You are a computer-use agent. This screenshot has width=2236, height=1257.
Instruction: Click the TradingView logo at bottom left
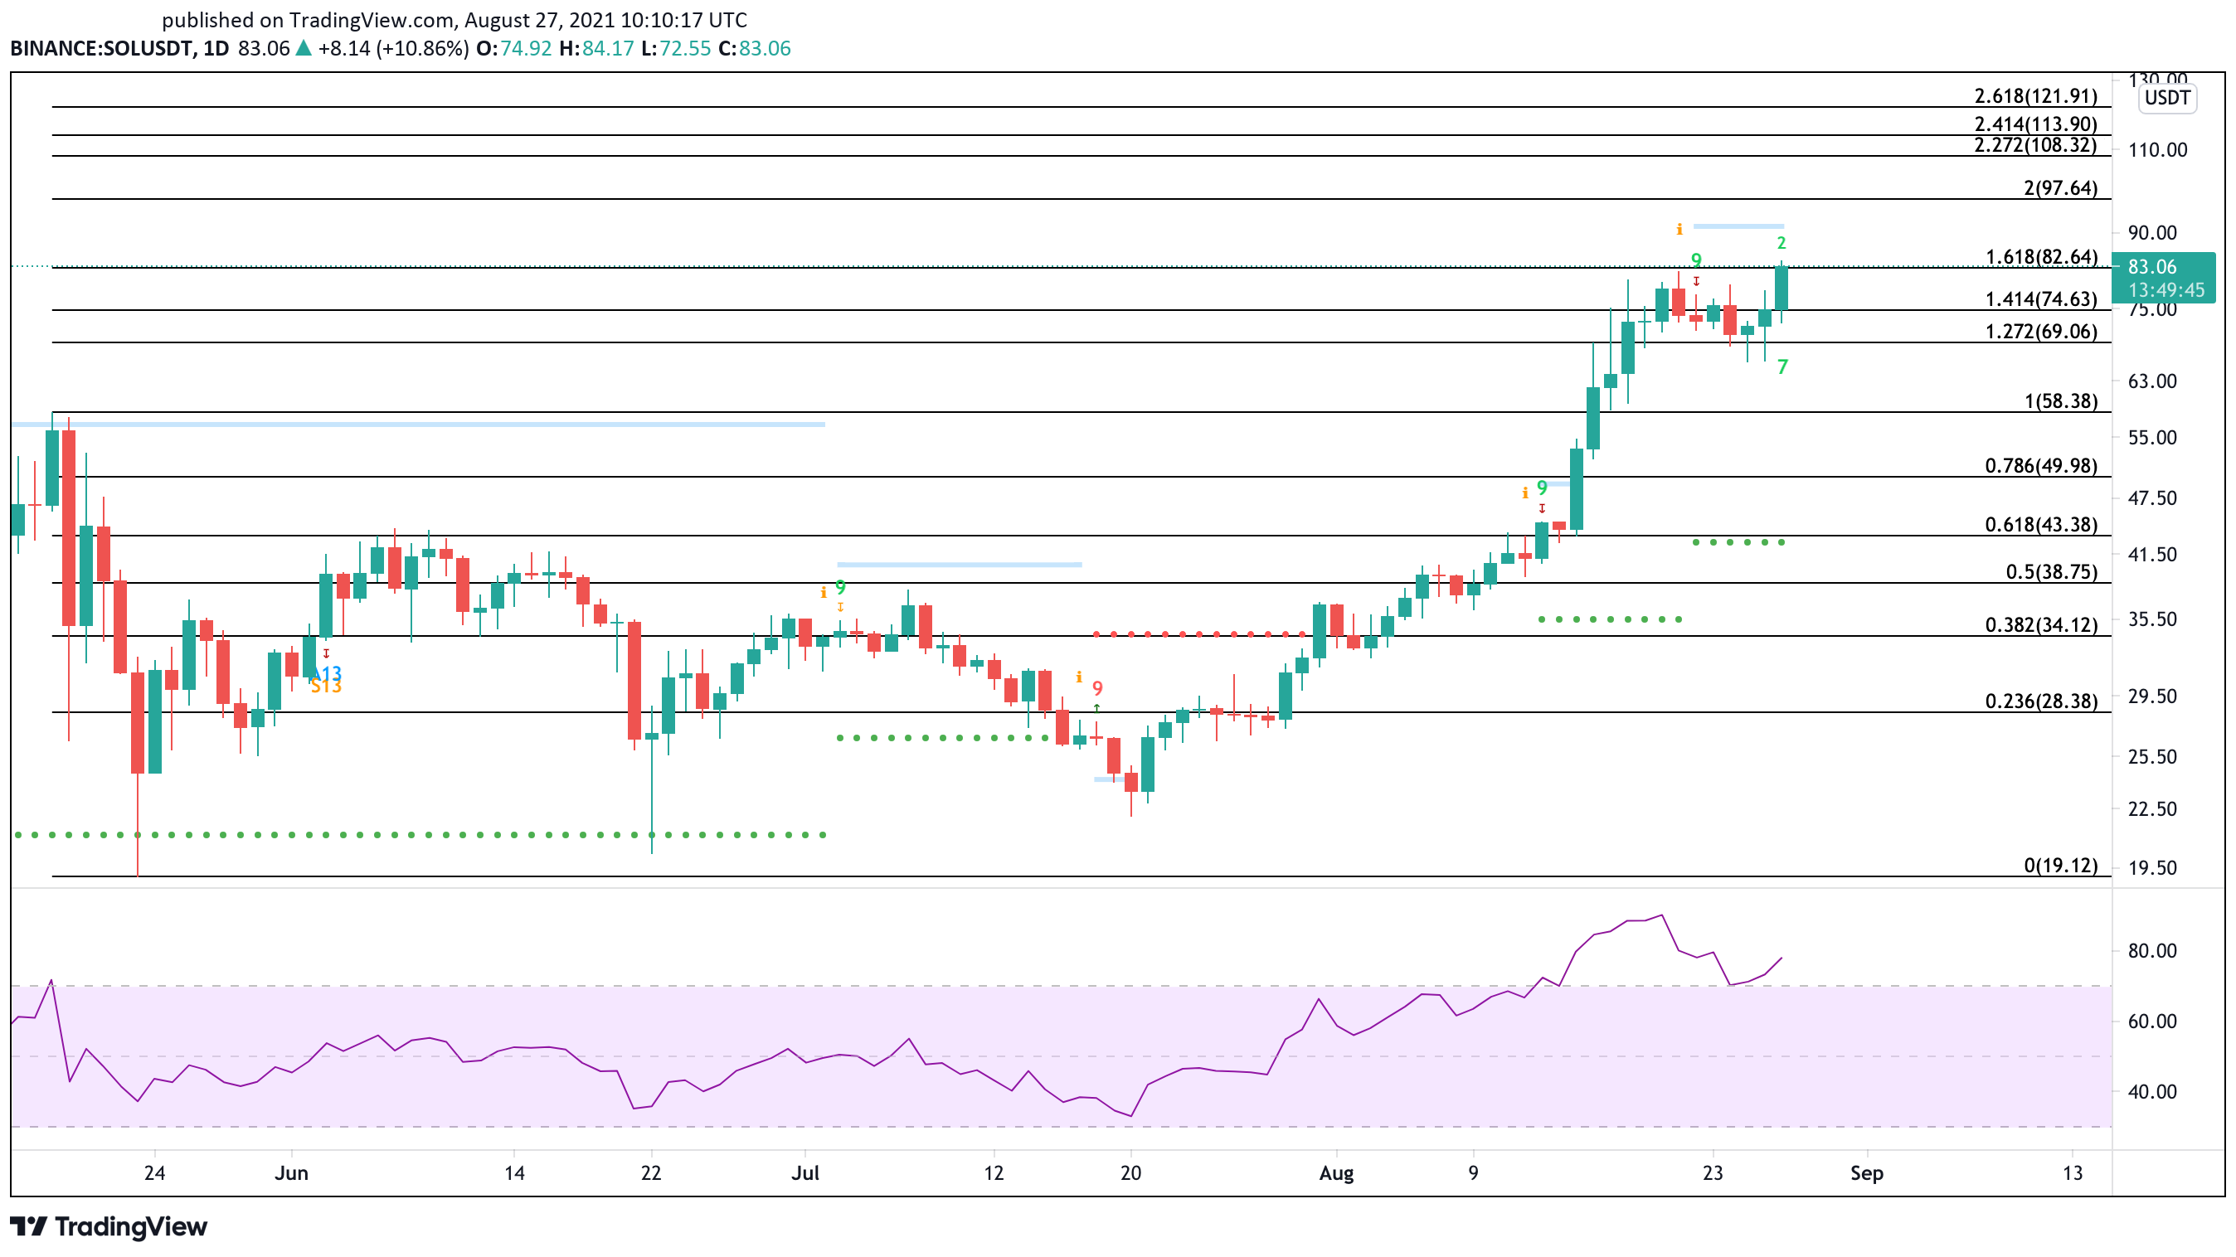click(109, 1225)
